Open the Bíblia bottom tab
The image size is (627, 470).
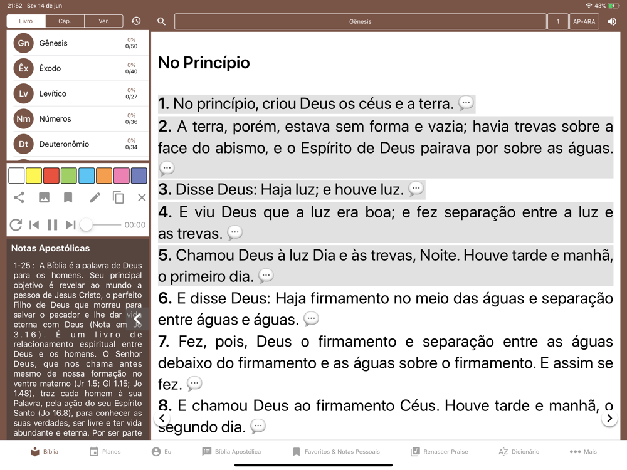45,452
